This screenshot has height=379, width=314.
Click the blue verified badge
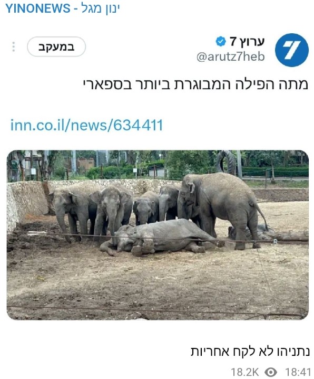click(x=220, y=41)
